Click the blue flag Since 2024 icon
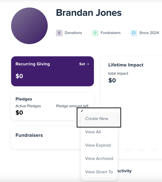Viewport: 162px width, 182px height. coord(134,33)
